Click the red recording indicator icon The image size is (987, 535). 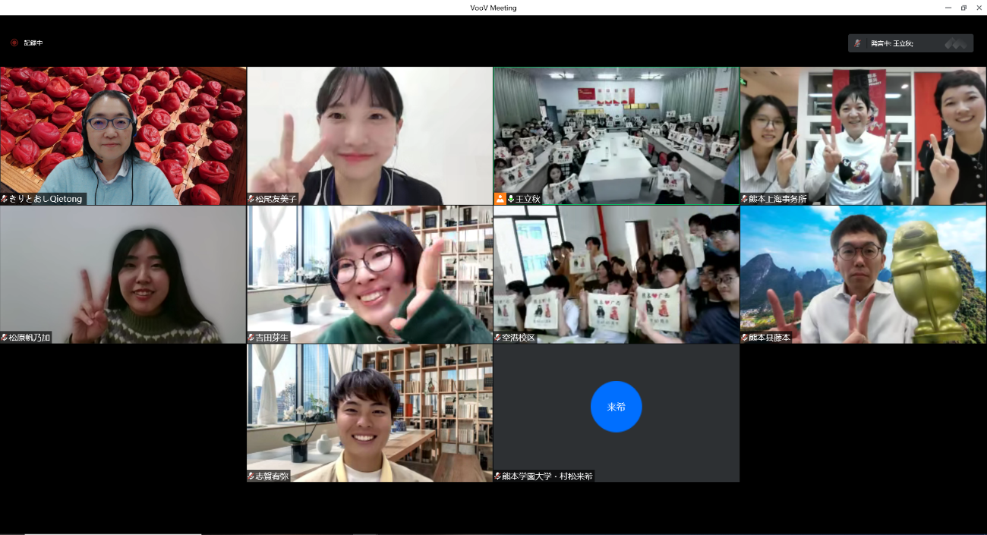pos(14,43)
